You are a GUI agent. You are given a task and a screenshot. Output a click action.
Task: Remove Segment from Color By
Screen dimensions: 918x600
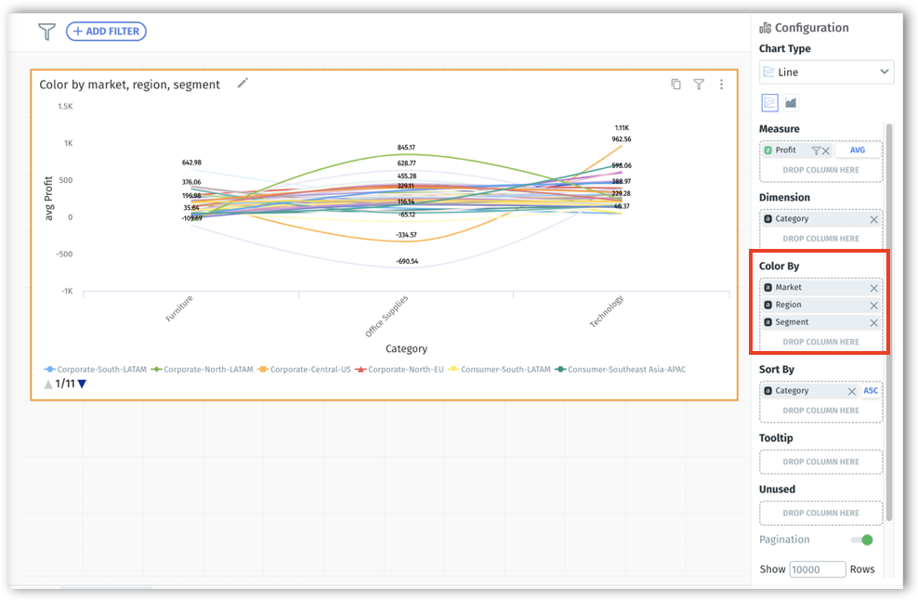[x=873, y=322]
